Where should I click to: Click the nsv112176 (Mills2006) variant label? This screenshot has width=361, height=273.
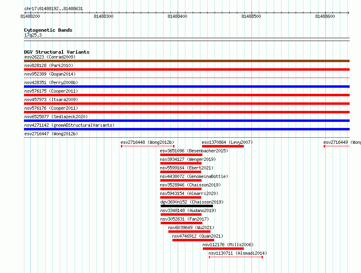[228, 245]
